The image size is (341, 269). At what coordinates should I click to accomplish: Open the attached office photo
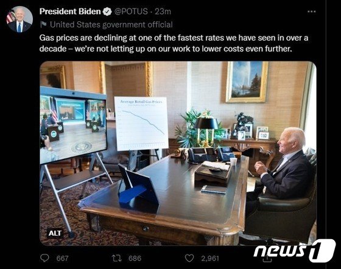tap(178, 153)
